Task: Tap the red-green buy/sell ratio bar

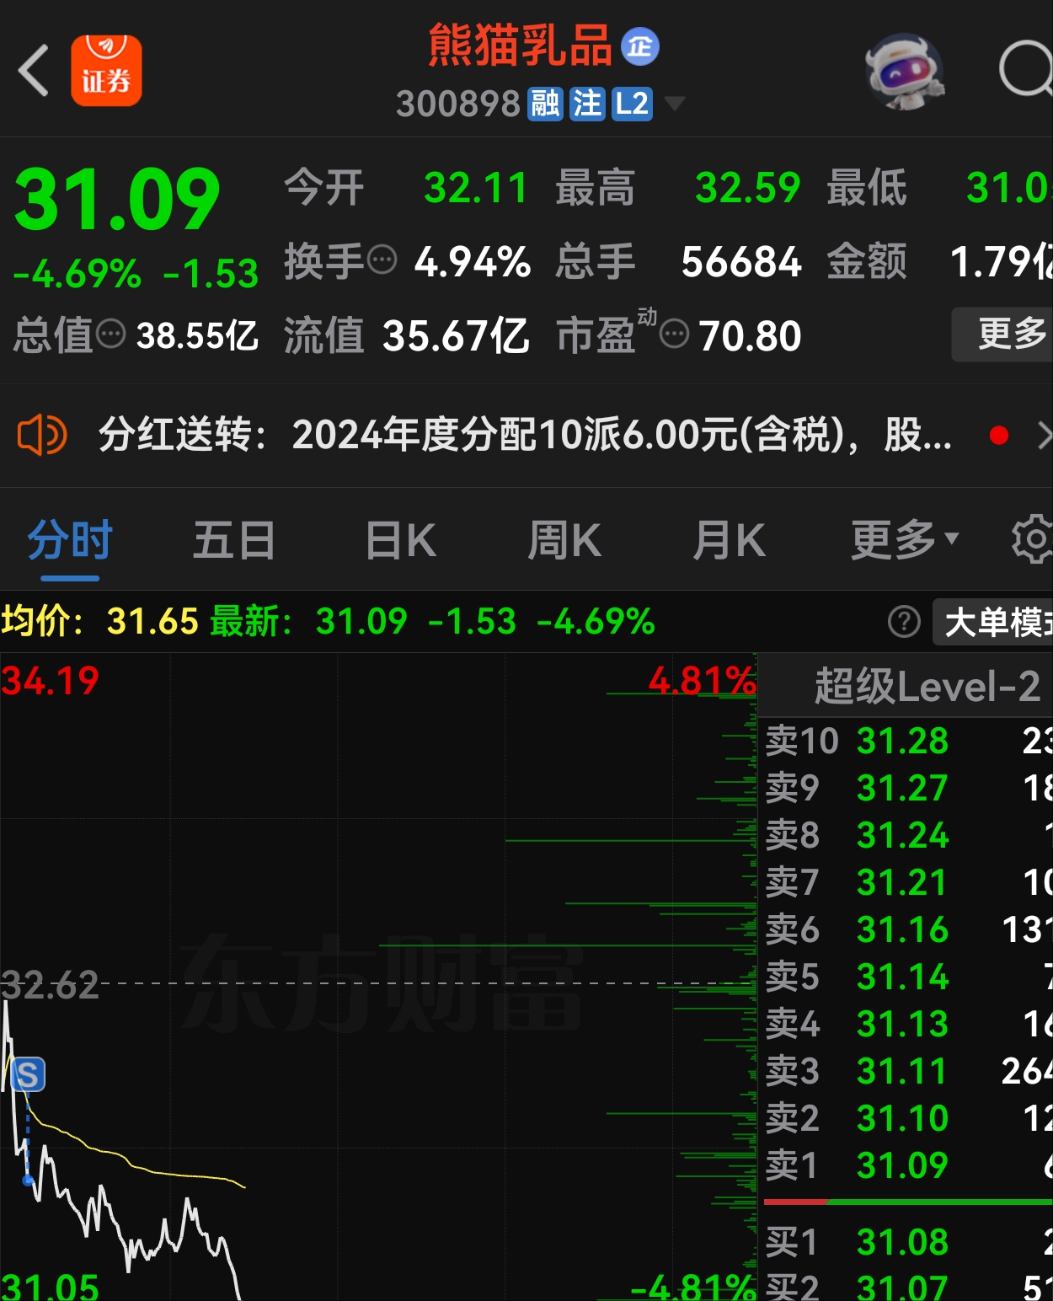Action: [908, 1202]
